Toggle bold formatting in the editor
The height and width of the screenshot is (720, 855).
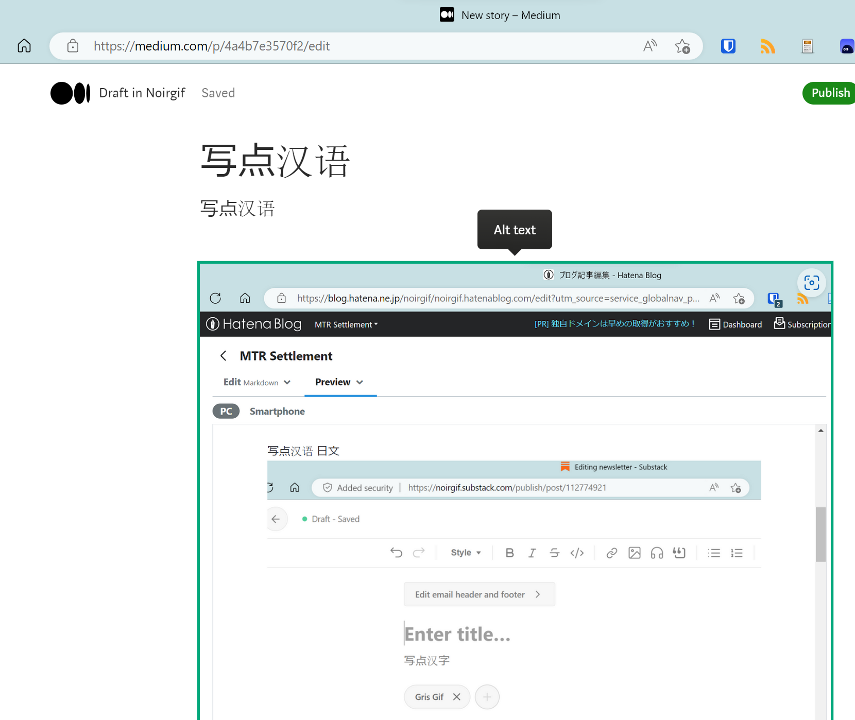pos(509,553)
